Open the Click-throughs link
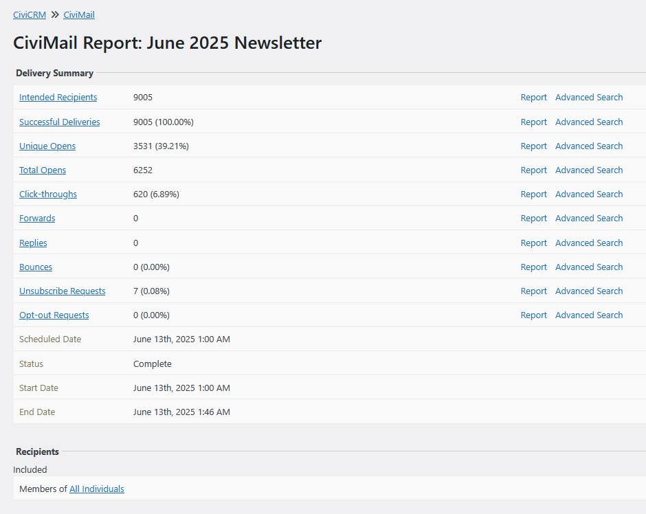This screenshot has height=514, width=646. coord(48,194)
